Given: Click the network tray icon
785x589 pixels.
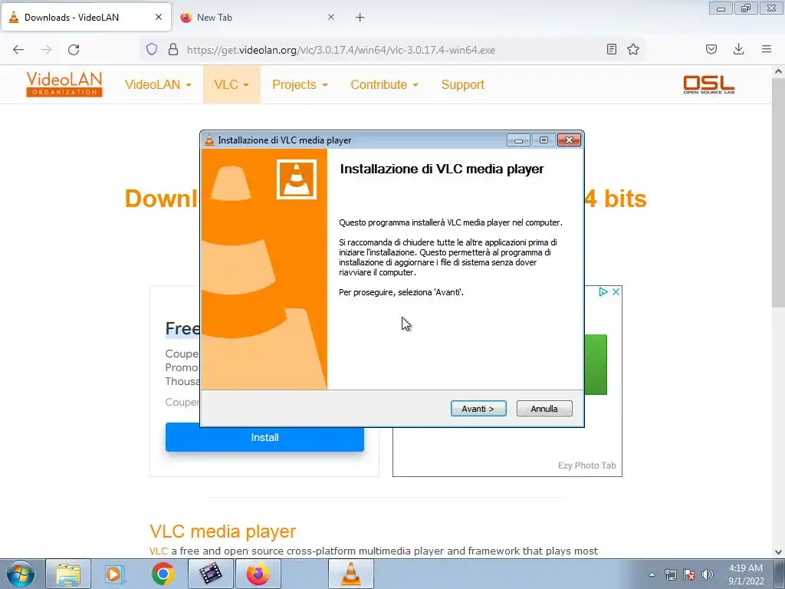Looking at the screenshot, I should point(670,574).
